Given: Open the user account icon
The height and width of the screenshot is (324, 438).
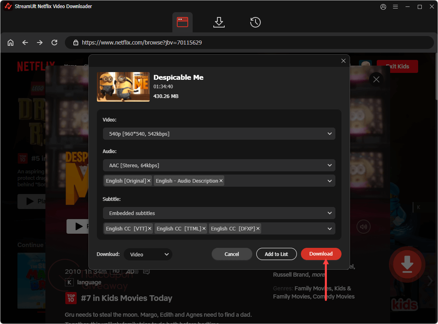Looking at the screenshot, I should (x=383, y=7).
